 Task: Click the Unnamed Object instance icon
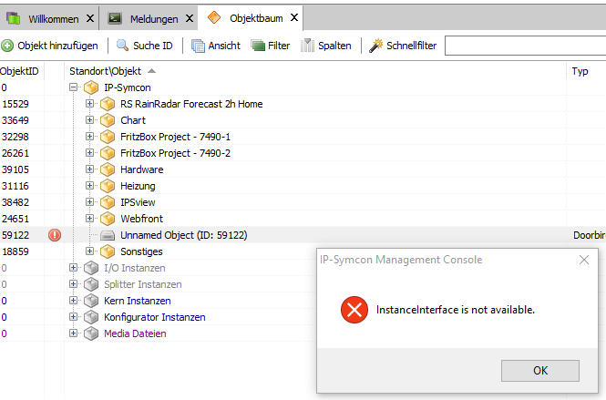pyautogui.click(x=108, y=235)
